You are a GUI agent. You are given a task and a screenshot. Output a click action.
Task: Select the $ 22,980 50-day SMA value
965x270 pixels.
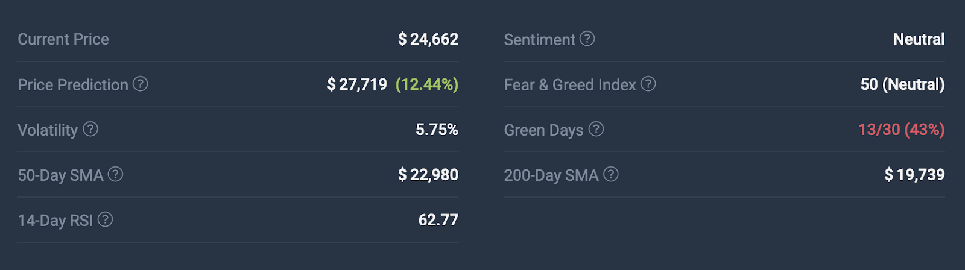428,175
